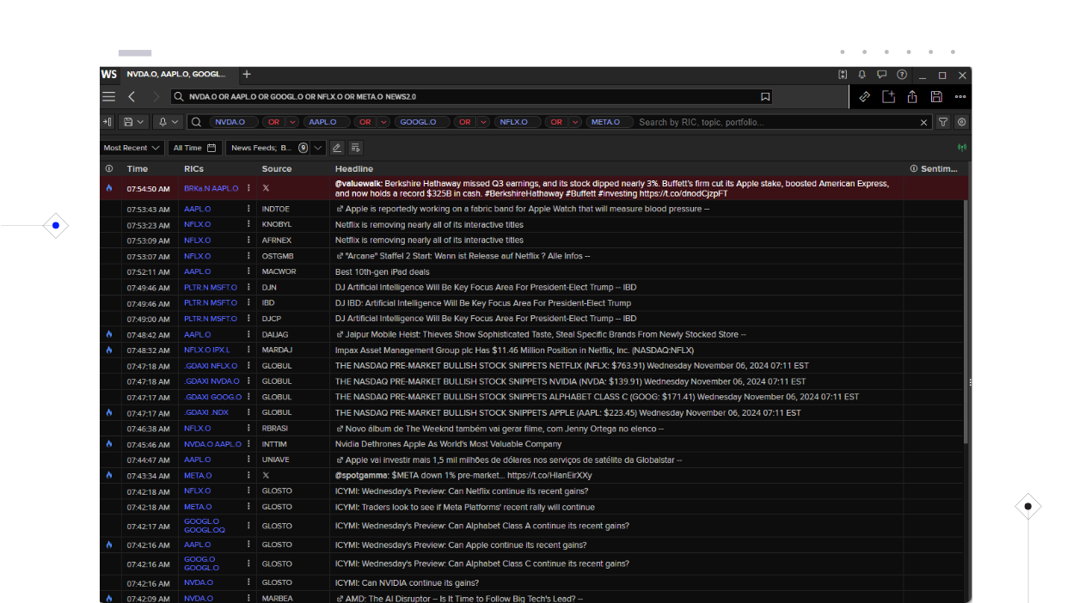
Task: Open the filter funnel icon
Action: click(x=943, y=122)
